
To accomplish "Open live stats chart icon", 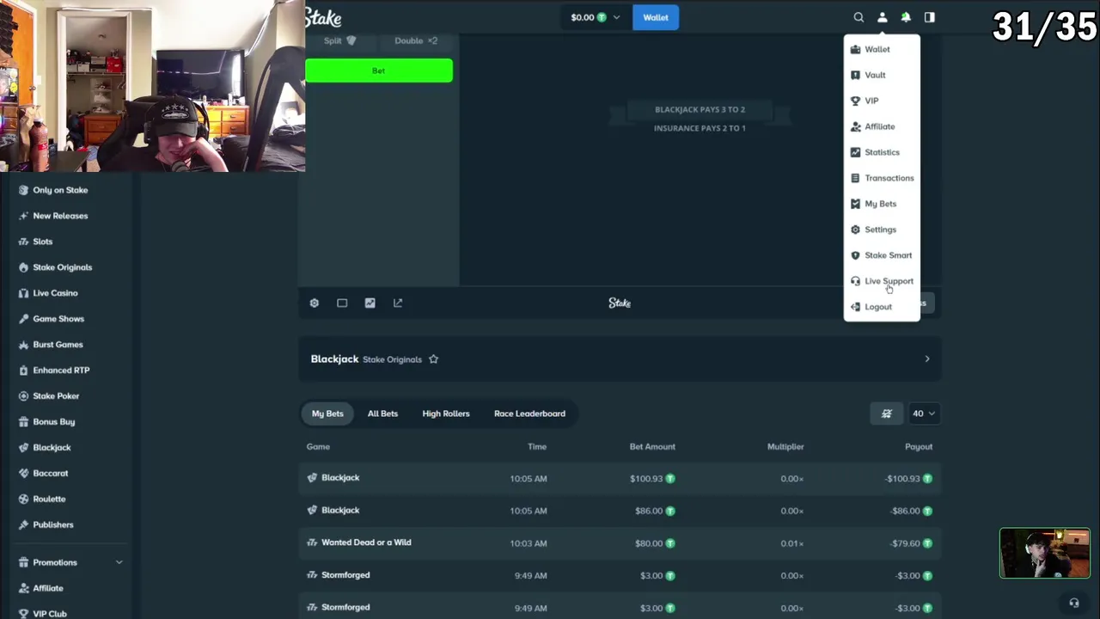I will pos(370,303).
